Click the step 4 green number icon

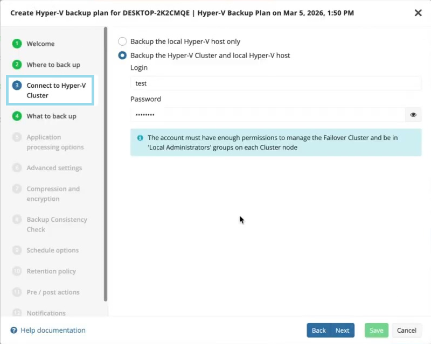point(17,116)
